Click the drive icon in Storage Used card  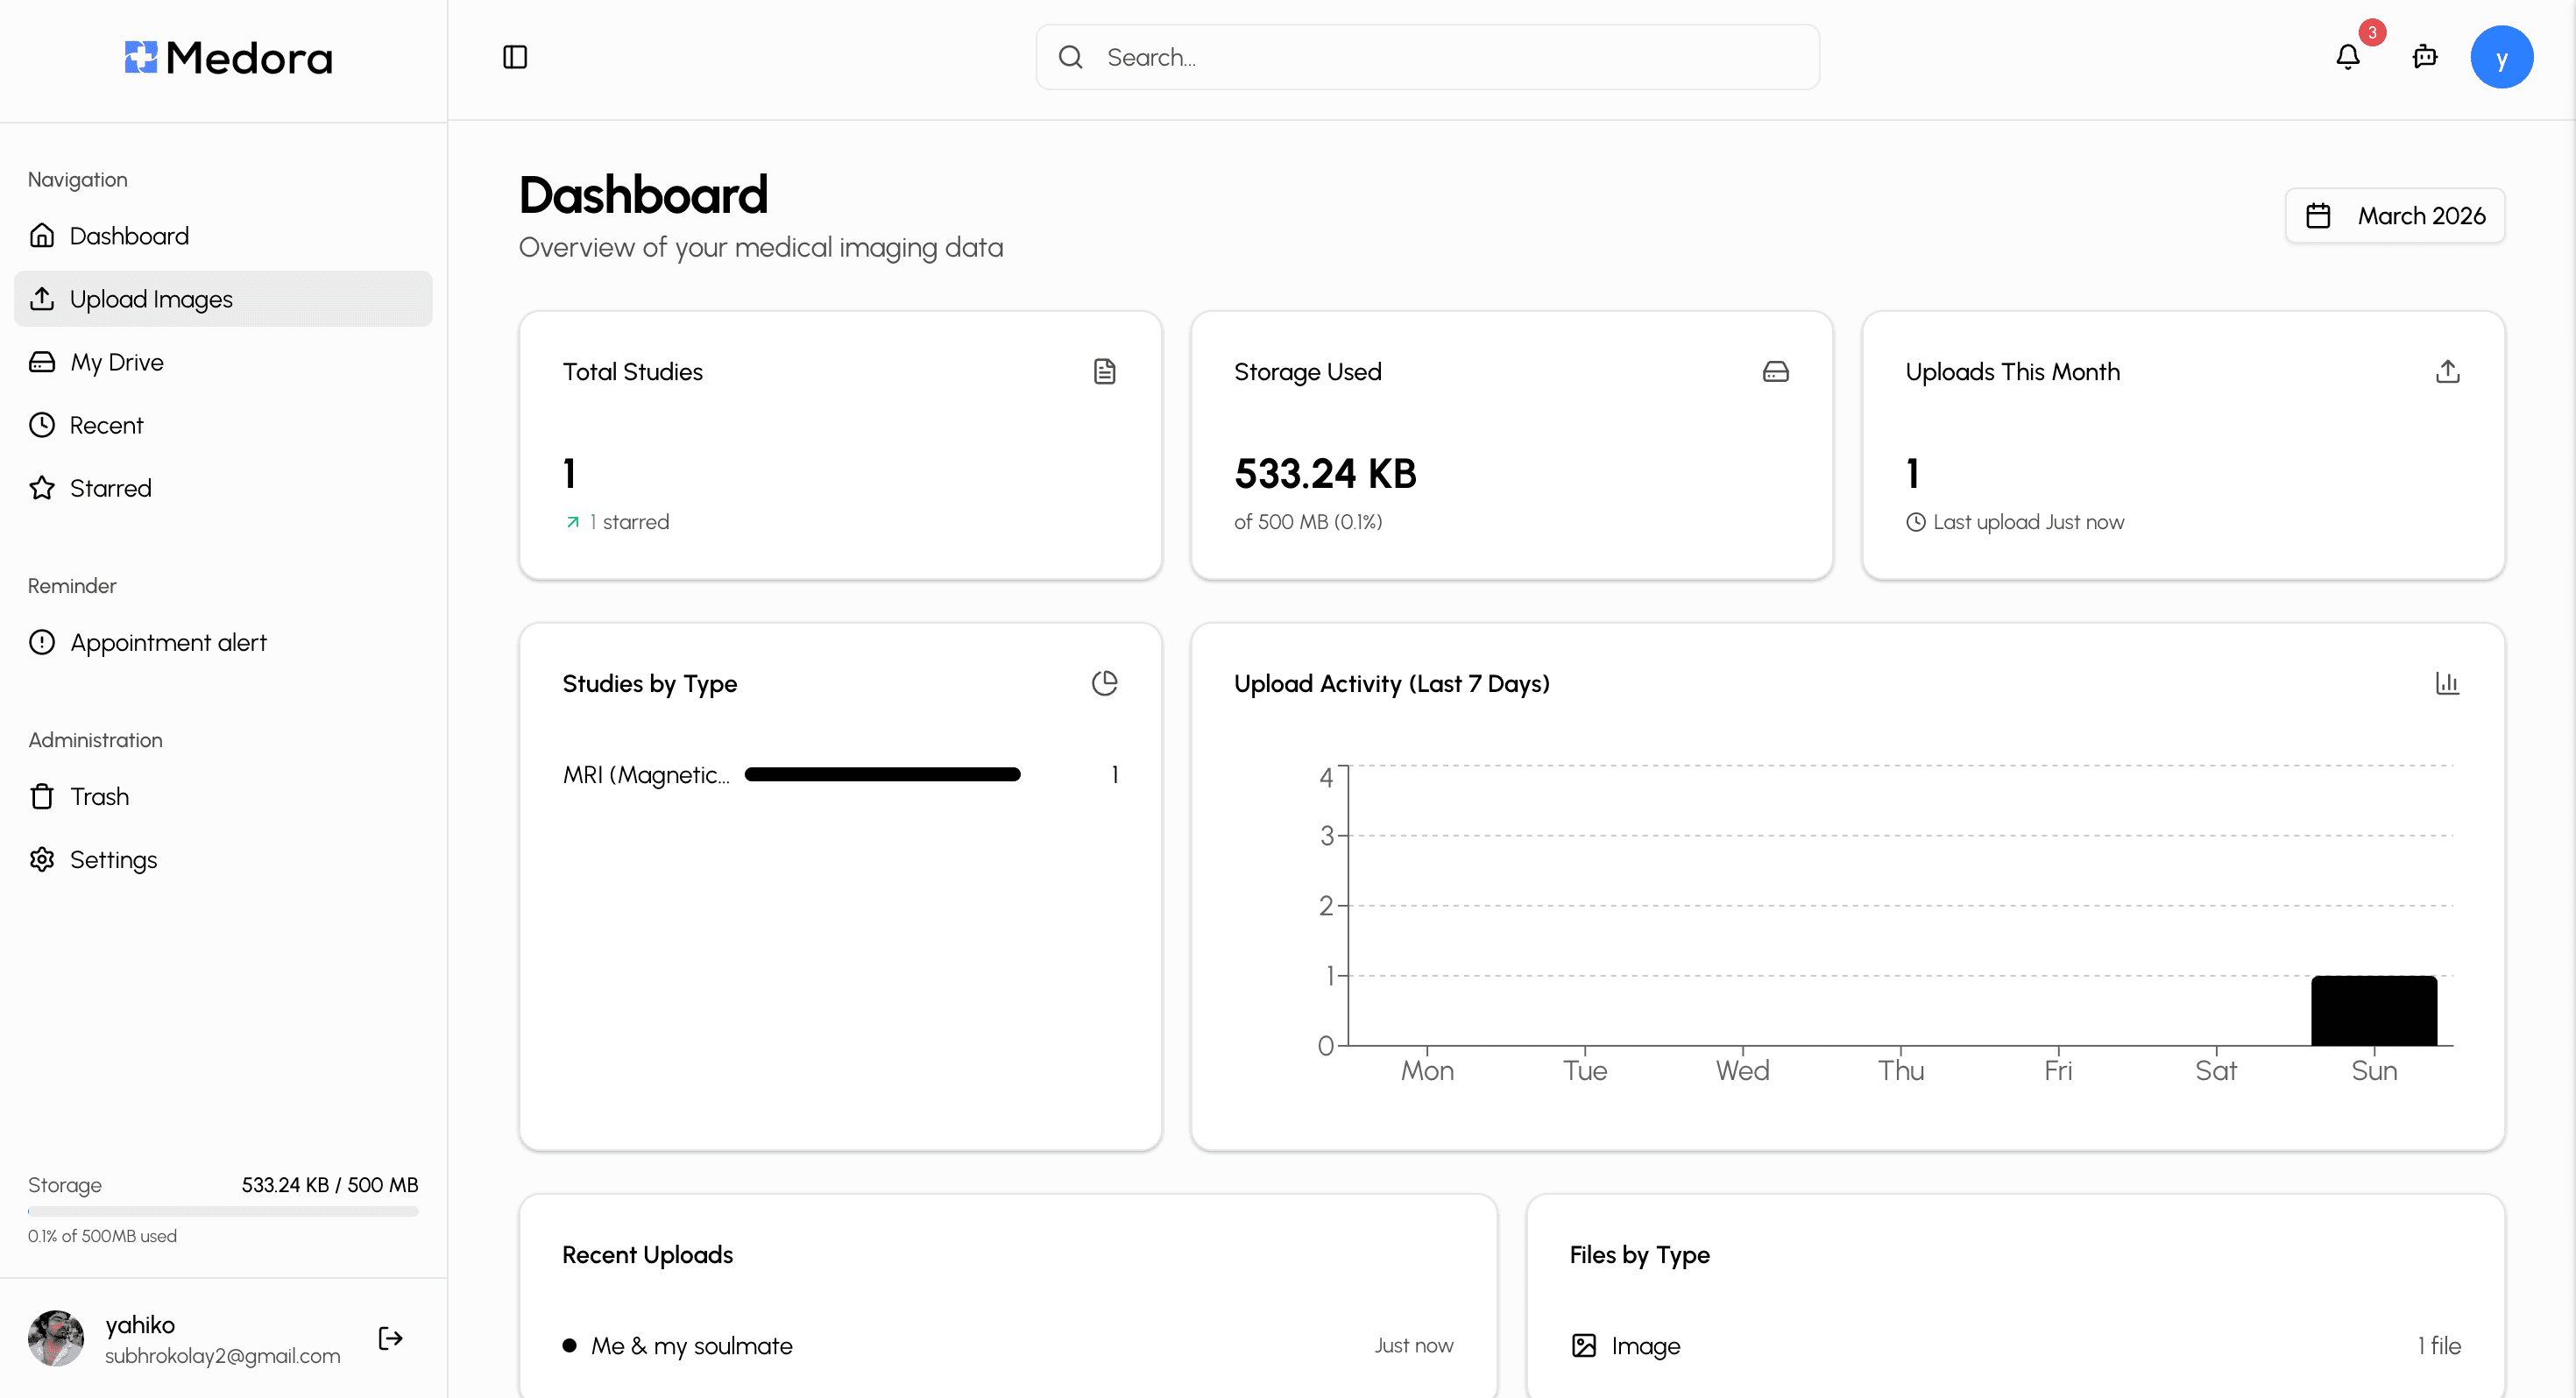click(x=1775, y=371)
